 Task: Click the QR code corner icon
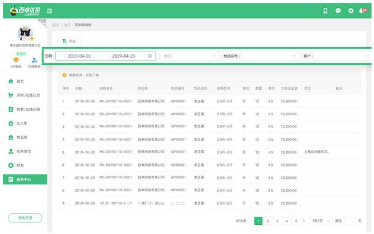pos(43,22)
